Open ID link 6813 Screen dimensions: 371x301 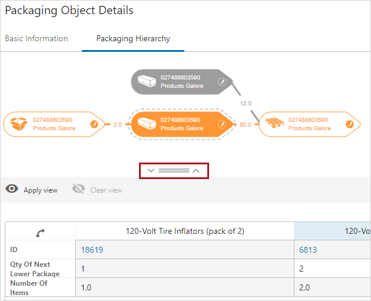click(308, 250)
